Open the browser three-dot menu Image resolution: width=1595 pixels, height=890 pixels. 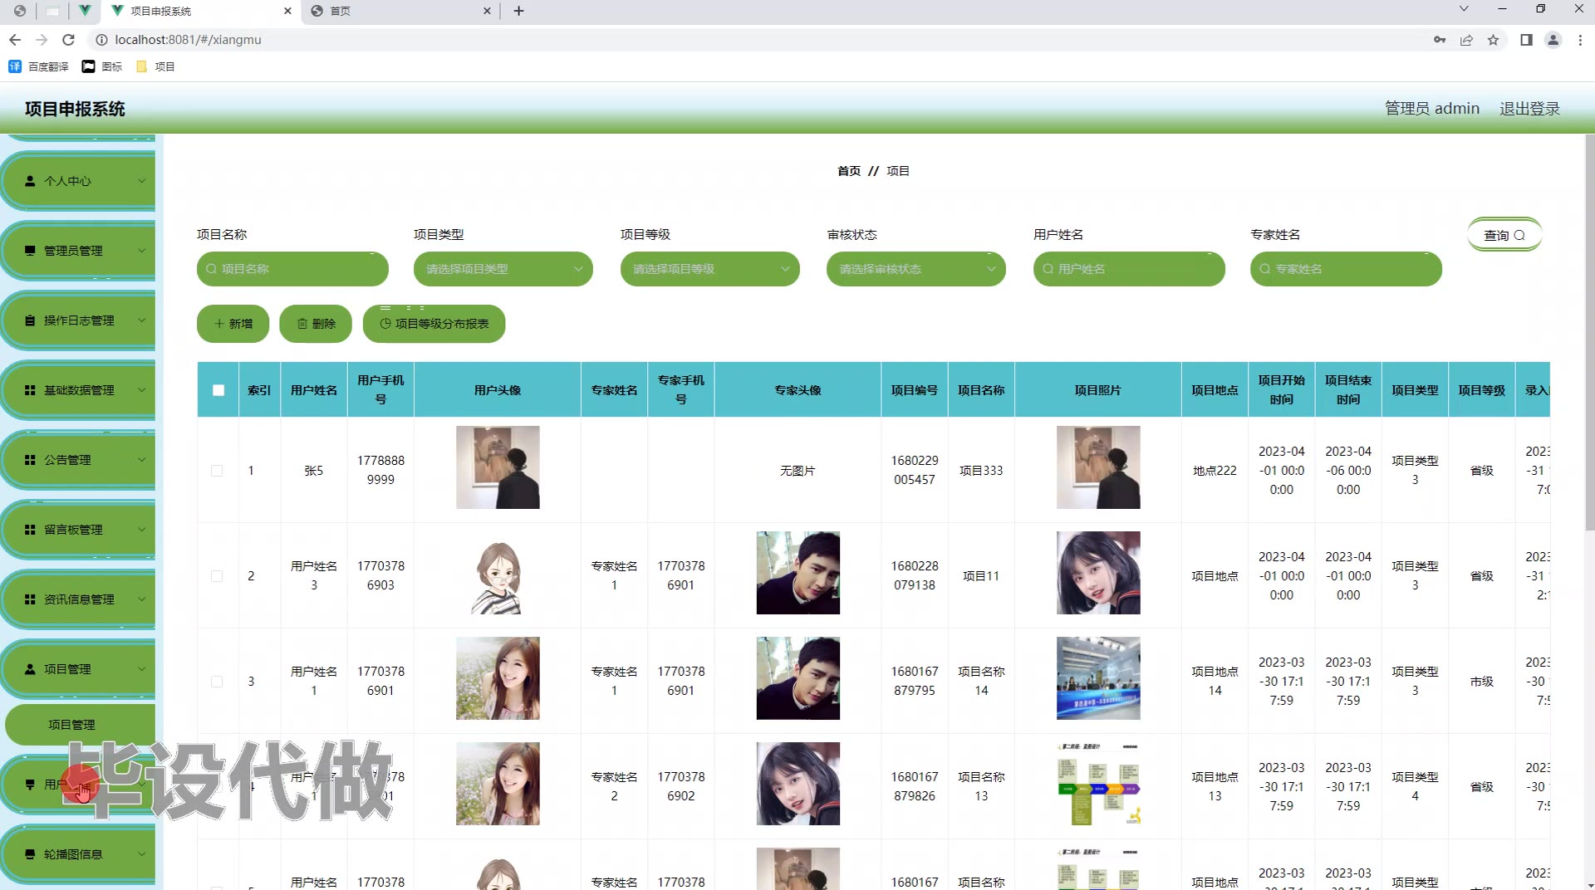click(1580, 40)
